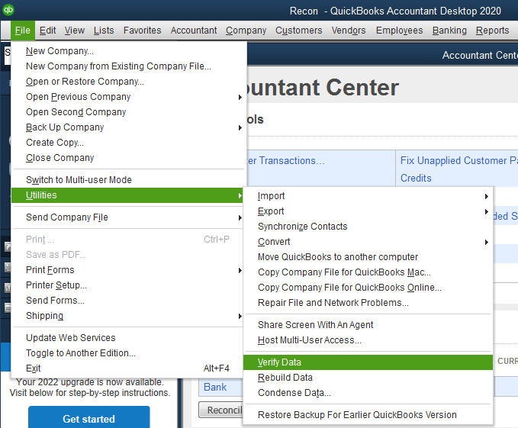
Task: Open the Reports menu in menu bar
Action: click(x=492, y=31)
